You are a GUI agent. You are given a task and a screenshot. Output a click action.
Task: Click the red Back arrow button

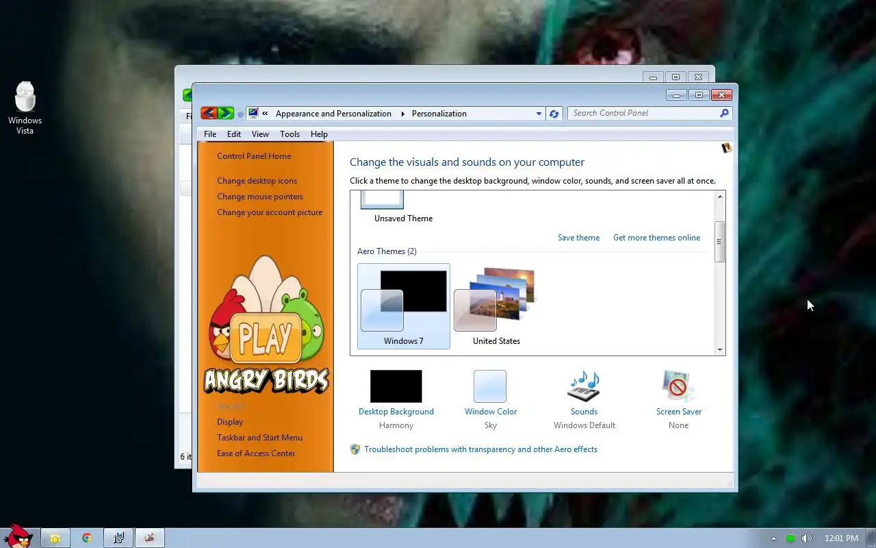(209, 113)
